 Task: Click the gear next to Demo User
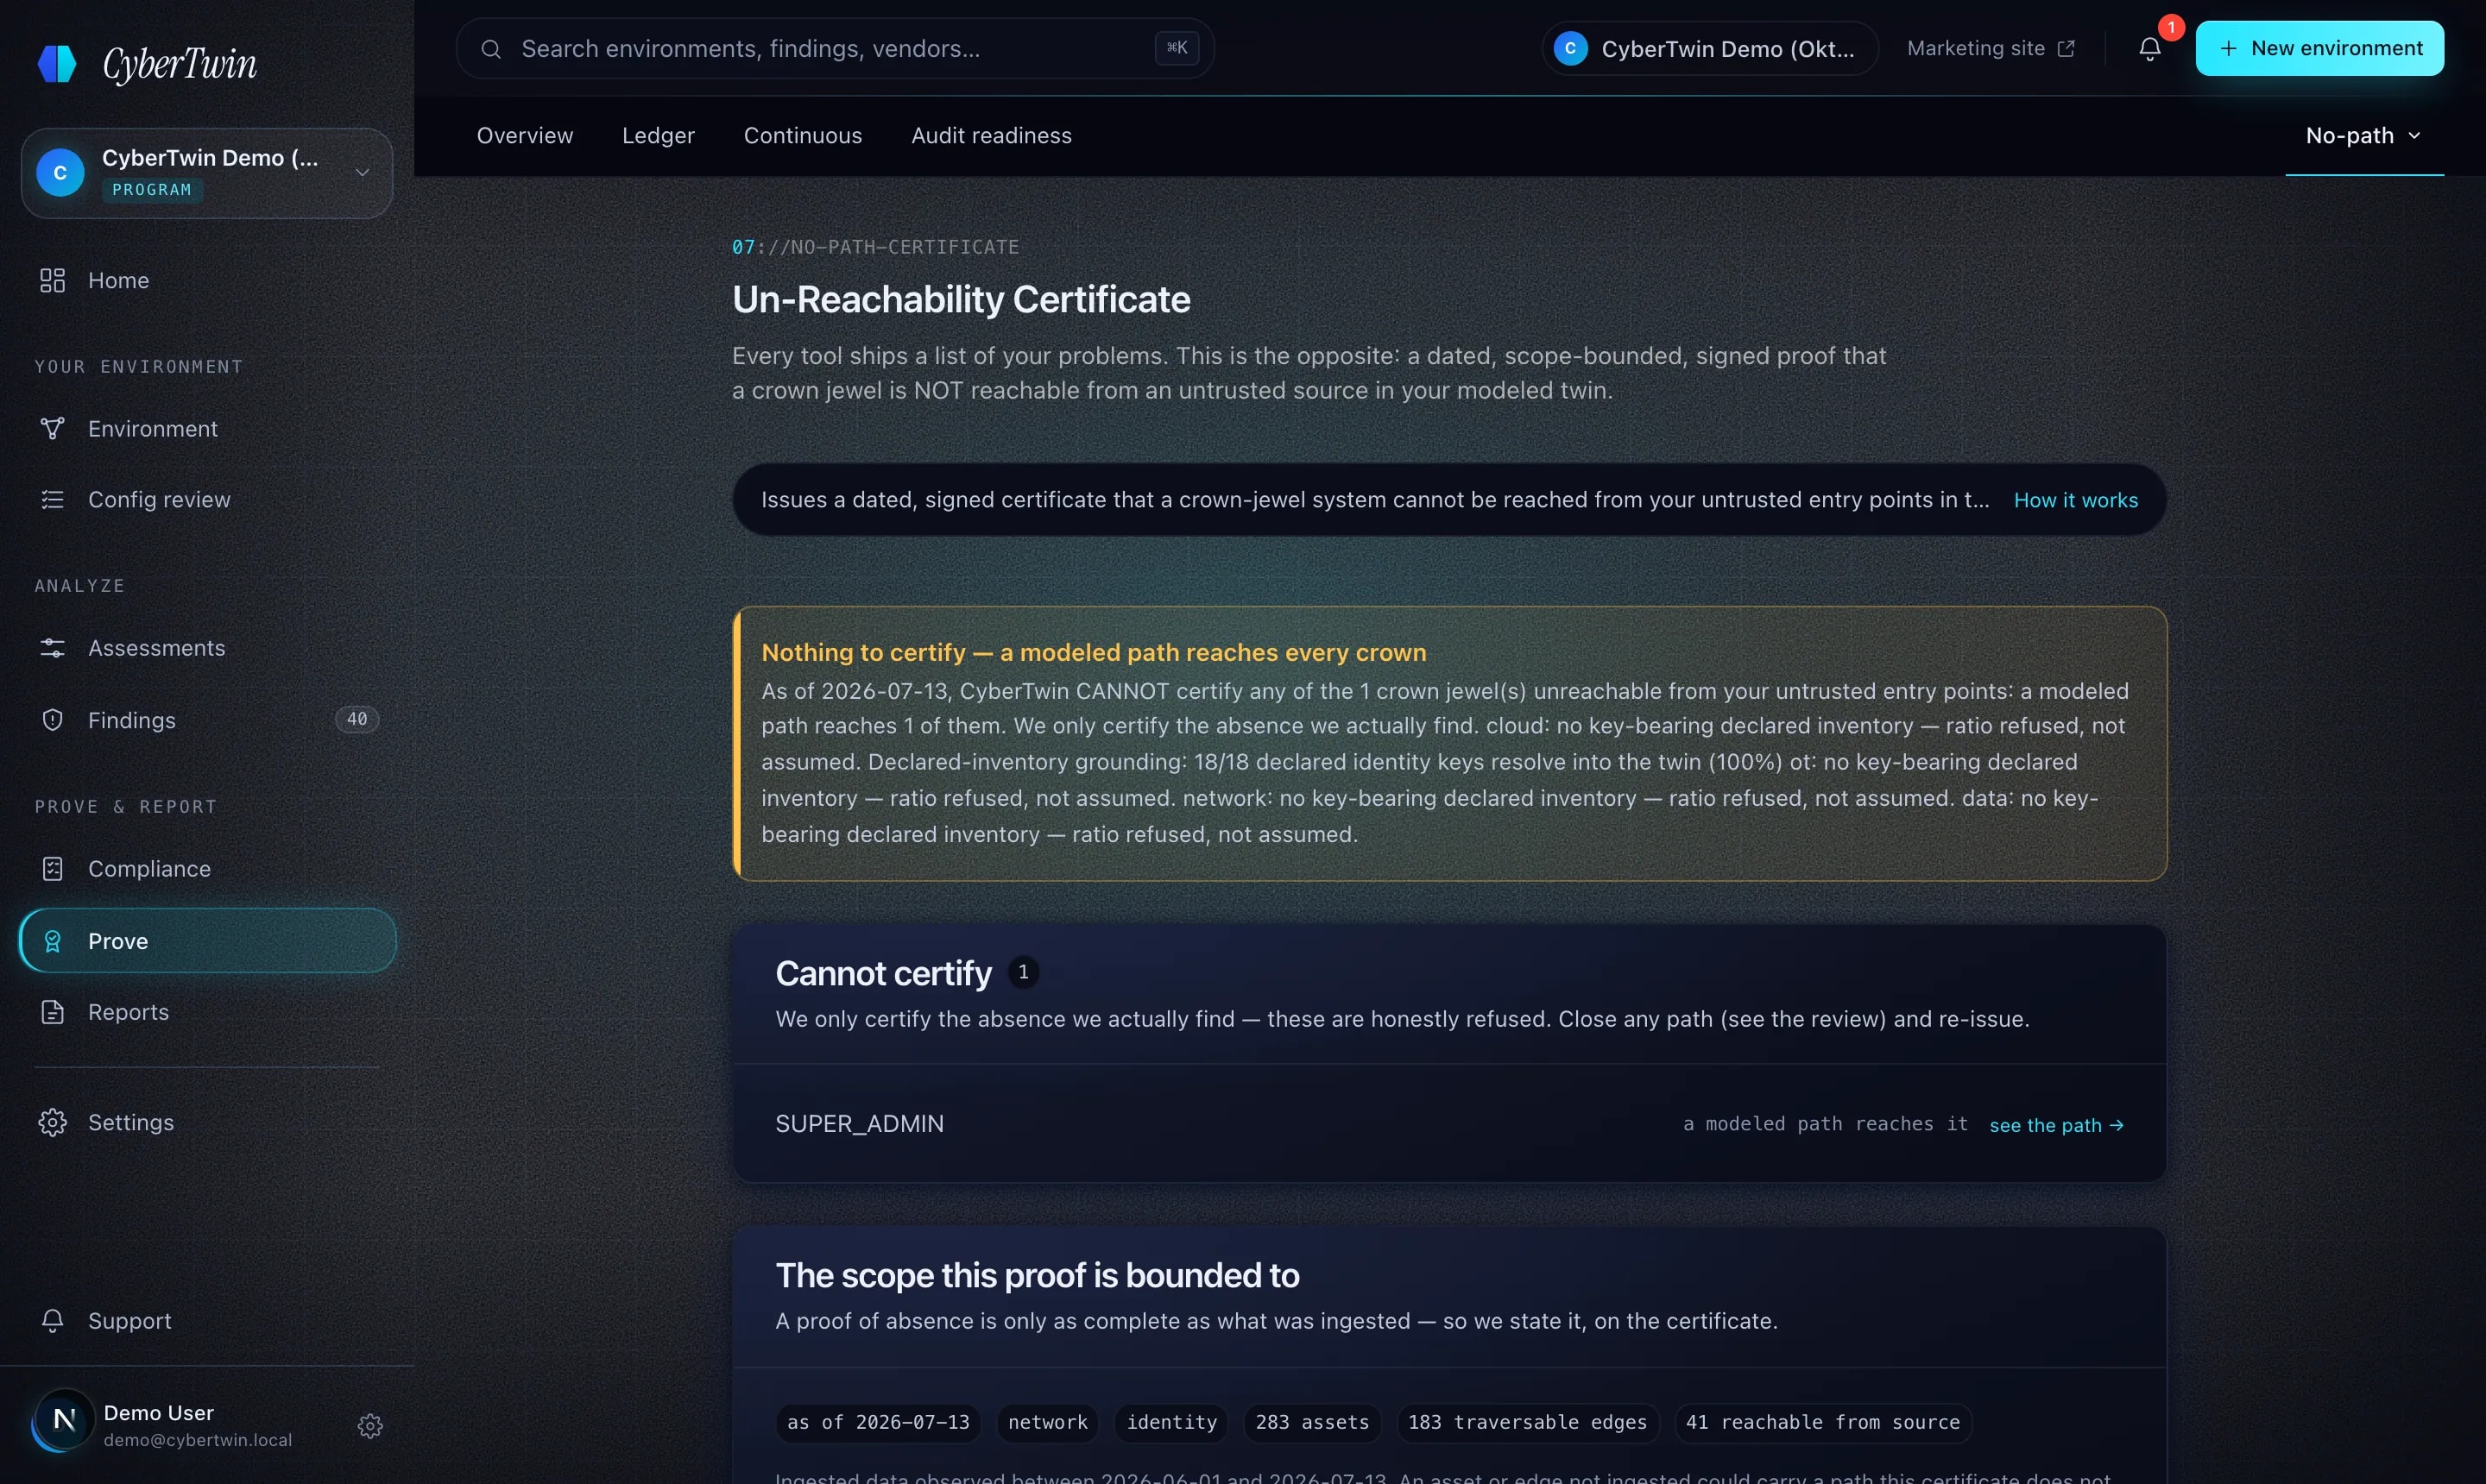[370, 1426]
